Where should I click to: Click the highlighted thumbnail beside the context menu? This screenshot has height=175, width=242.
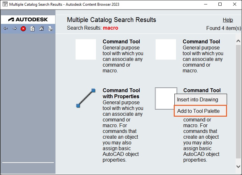[x=165, y=99]
